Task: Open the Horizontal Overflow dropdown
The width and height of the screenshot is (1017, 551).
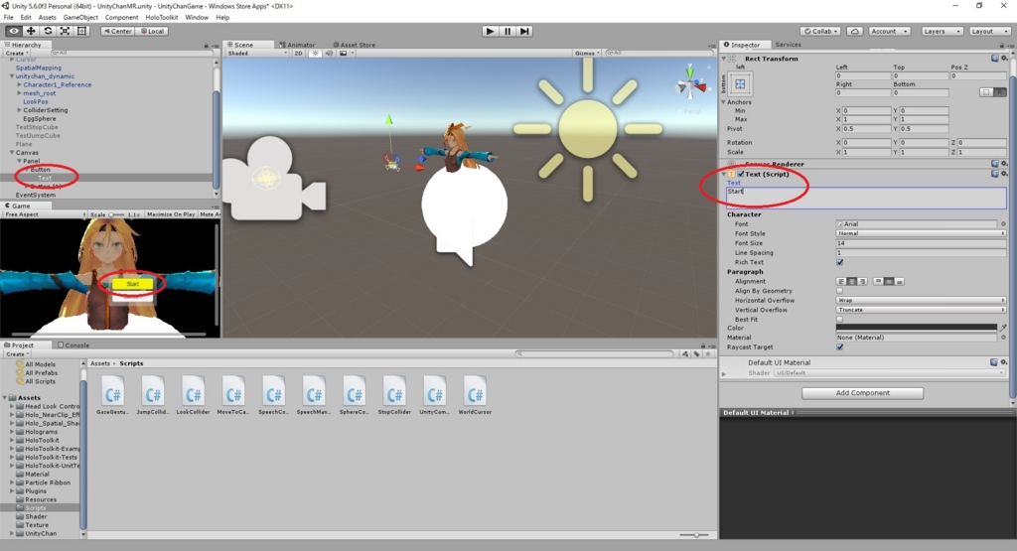Action: click(921, 301)
